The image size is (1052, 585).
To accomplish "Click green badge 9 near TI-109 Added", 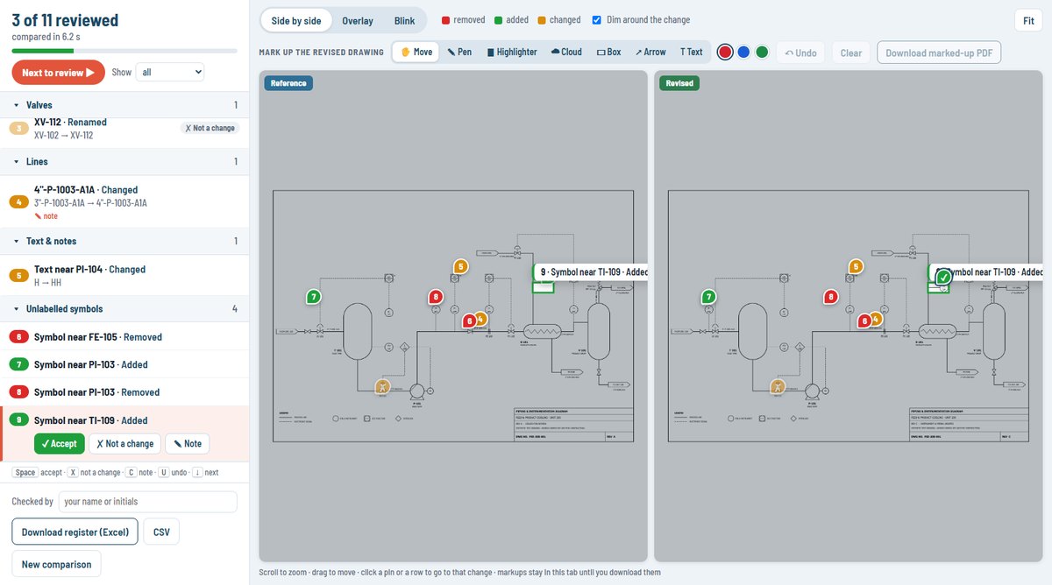I will [18, 420].
